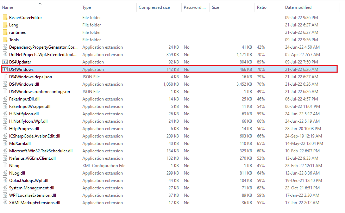This screenshot has width=345, height=213.
Task: Toggle the sort arrow above Name
Action: (x=40, y=3)
